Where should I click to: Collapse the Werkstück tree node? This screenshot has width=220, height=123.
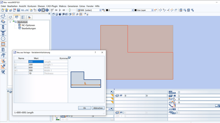point(10,22)
